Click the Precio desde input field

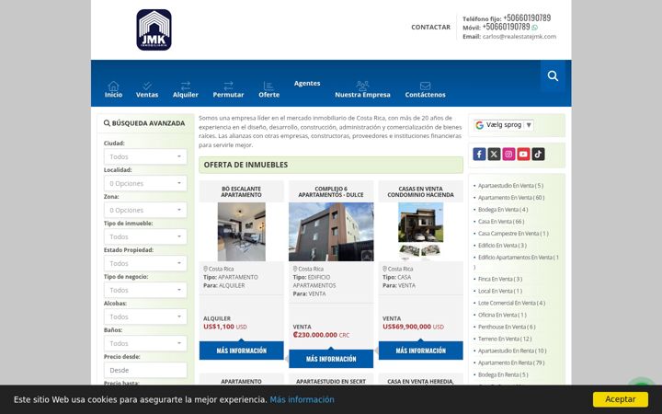145,370
